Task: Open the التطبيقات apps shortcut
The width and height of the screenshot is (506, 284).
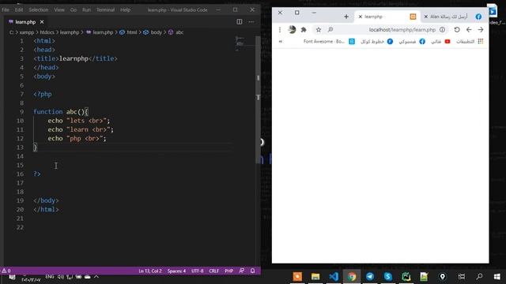Action: pyautogui.click(x=470, y=42)
